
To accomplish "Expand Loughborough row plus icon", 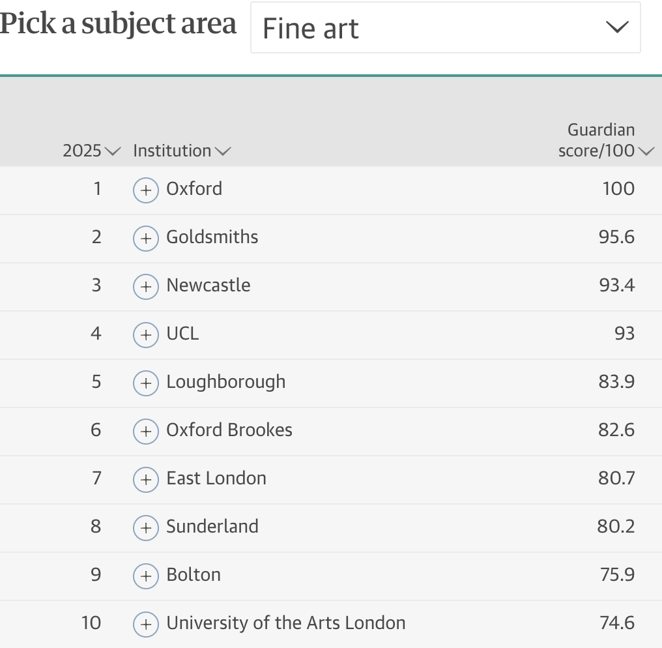I will pyautogui.click(x=146, y=383).
